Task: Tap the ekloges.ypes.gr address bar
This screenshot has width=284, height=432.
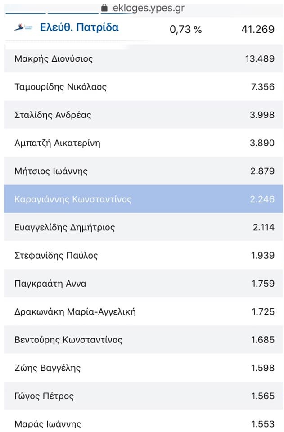Action: pyautogui.click(x=143, y=8)
